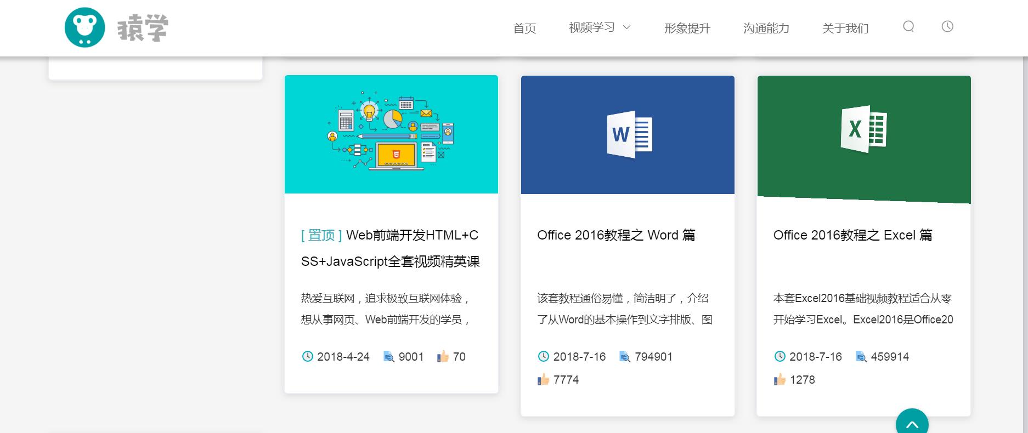Open the Web前端开发HTML+CSS+JavaScript course title

click(x=391, y=248)
